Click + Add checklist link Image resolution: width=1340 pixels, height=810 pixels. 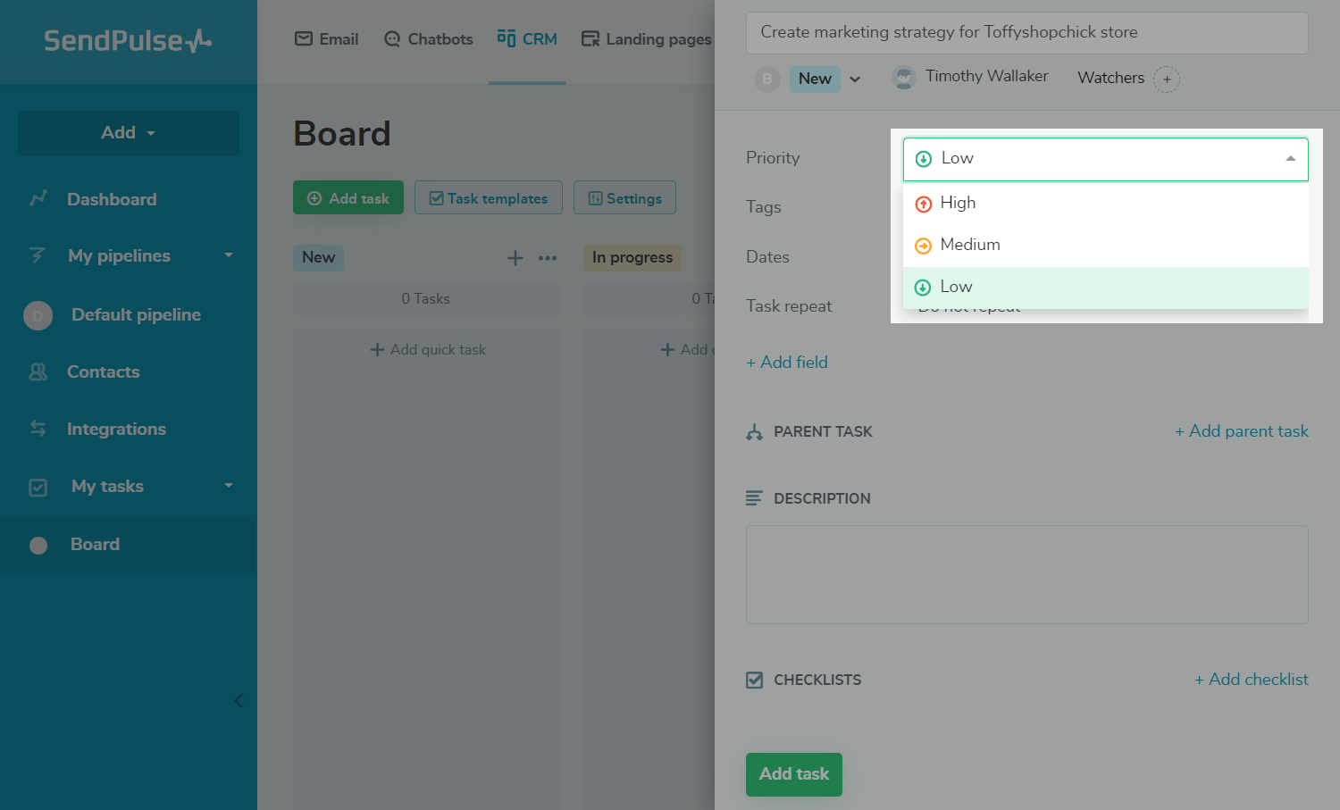tap(1252, 680)
